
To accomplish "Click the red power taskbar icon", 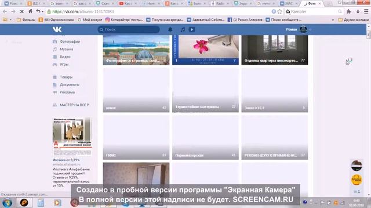I will (x=74, y=203).
